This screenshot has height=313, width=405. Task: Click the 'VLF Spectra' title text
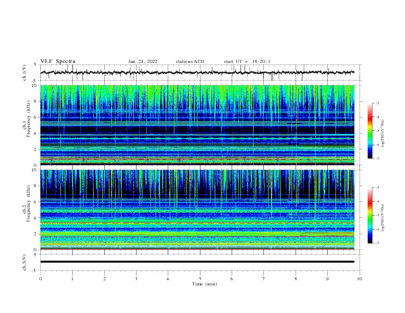click(58, 61)
